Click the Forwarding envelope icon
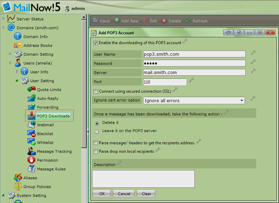Screen dimensions: 279x203 point(32,107)
